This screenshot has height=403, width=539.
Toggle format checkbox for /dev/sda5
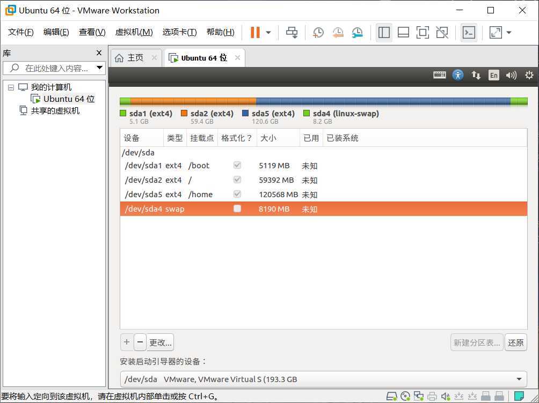pyautogui.click(x=237, y=194)
